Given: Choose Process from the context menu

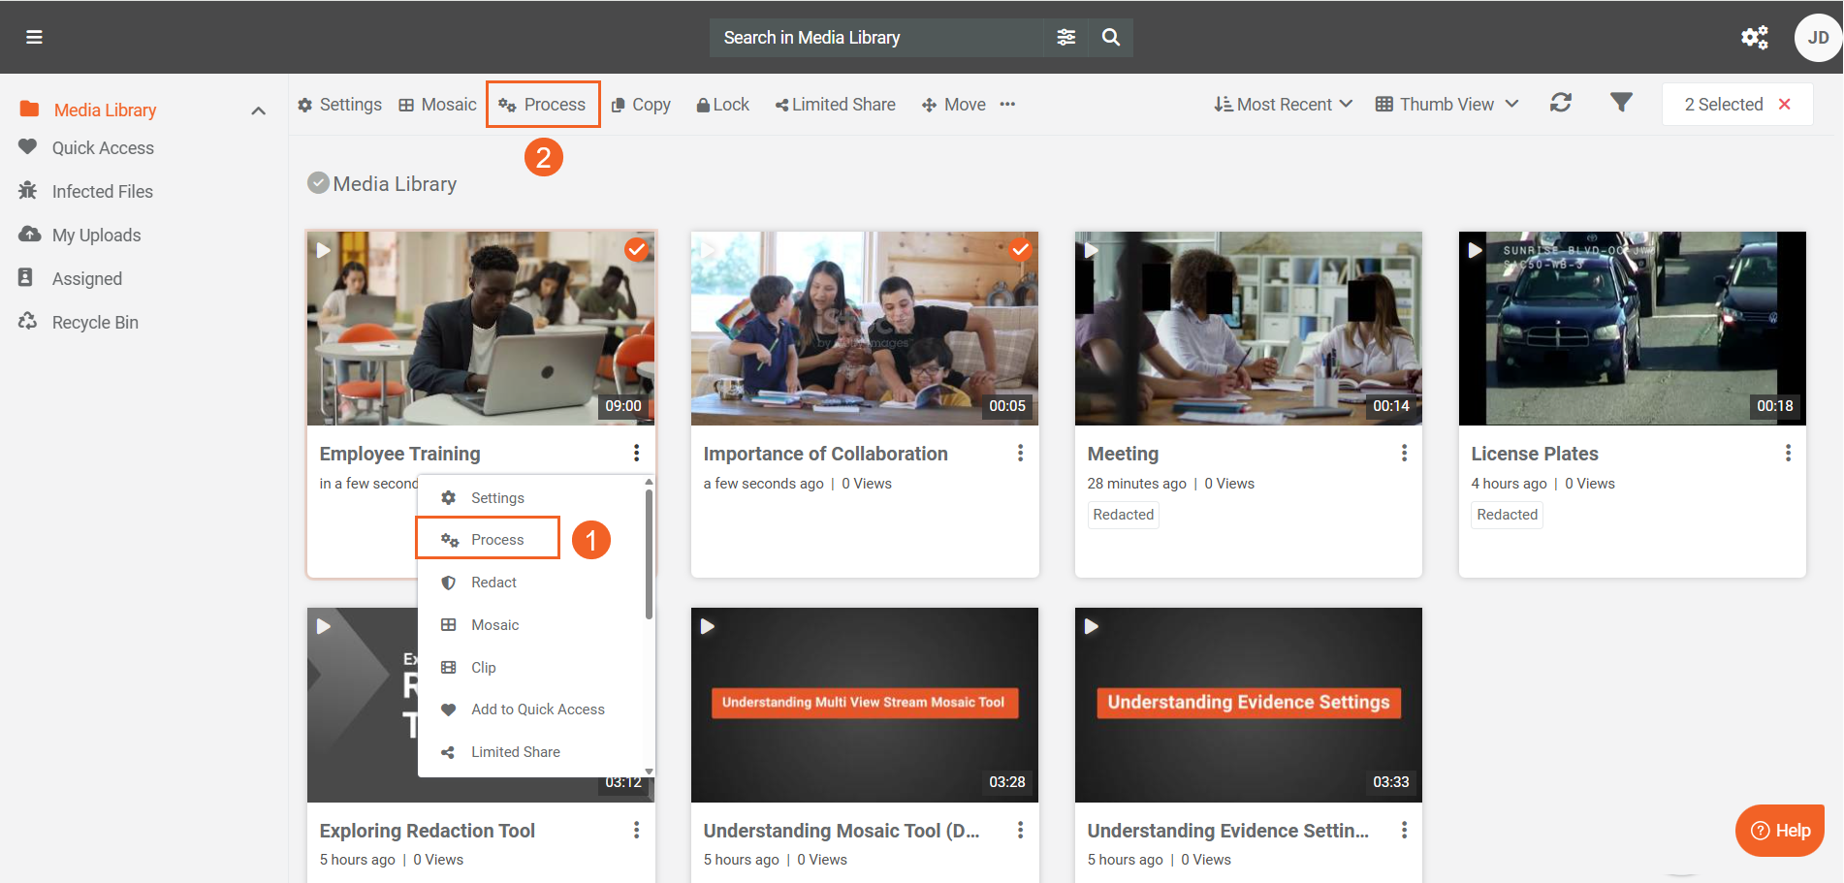Looking at the screenshot, I should tap(496, 540).
